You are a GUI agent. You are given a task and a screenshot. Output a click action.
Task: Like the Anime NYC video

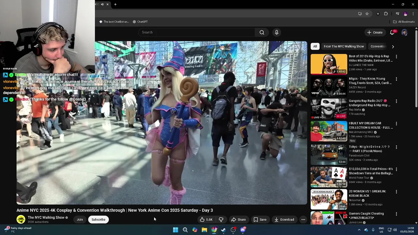206,220
